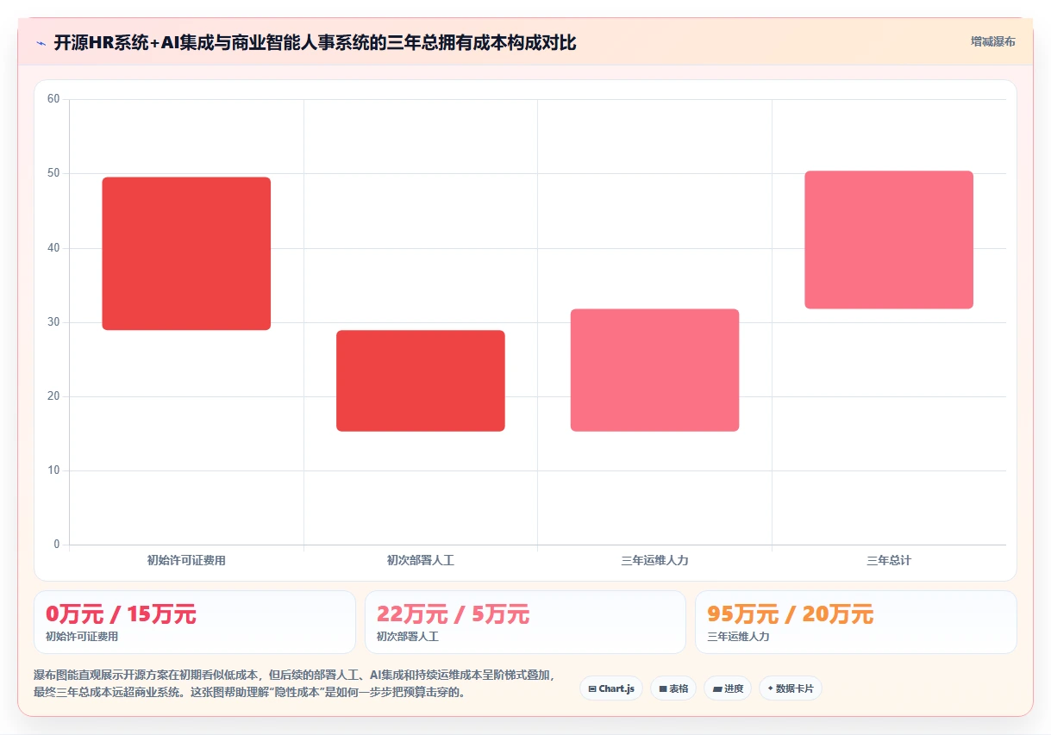Click the 增减瀑布 label in header
Viewport: 1051px width, 735px height.
click(992, 41)
